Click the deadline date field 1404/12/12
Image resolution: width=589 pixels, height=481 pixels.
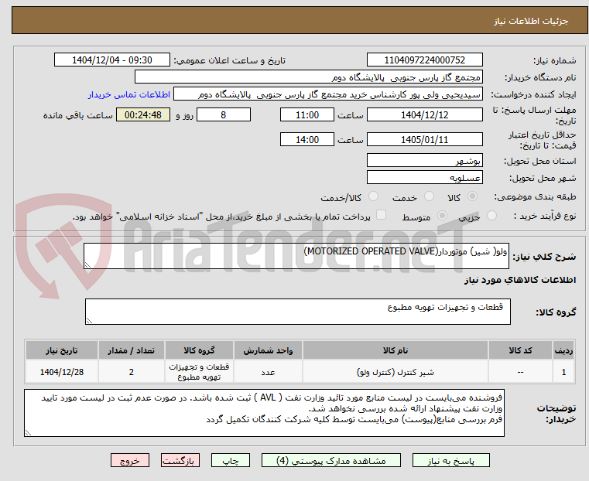coord(424,114)
